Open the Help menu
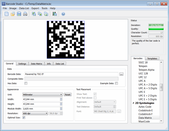Image resolution: width=169 pixels, height=131 pixels. point(52,8)
